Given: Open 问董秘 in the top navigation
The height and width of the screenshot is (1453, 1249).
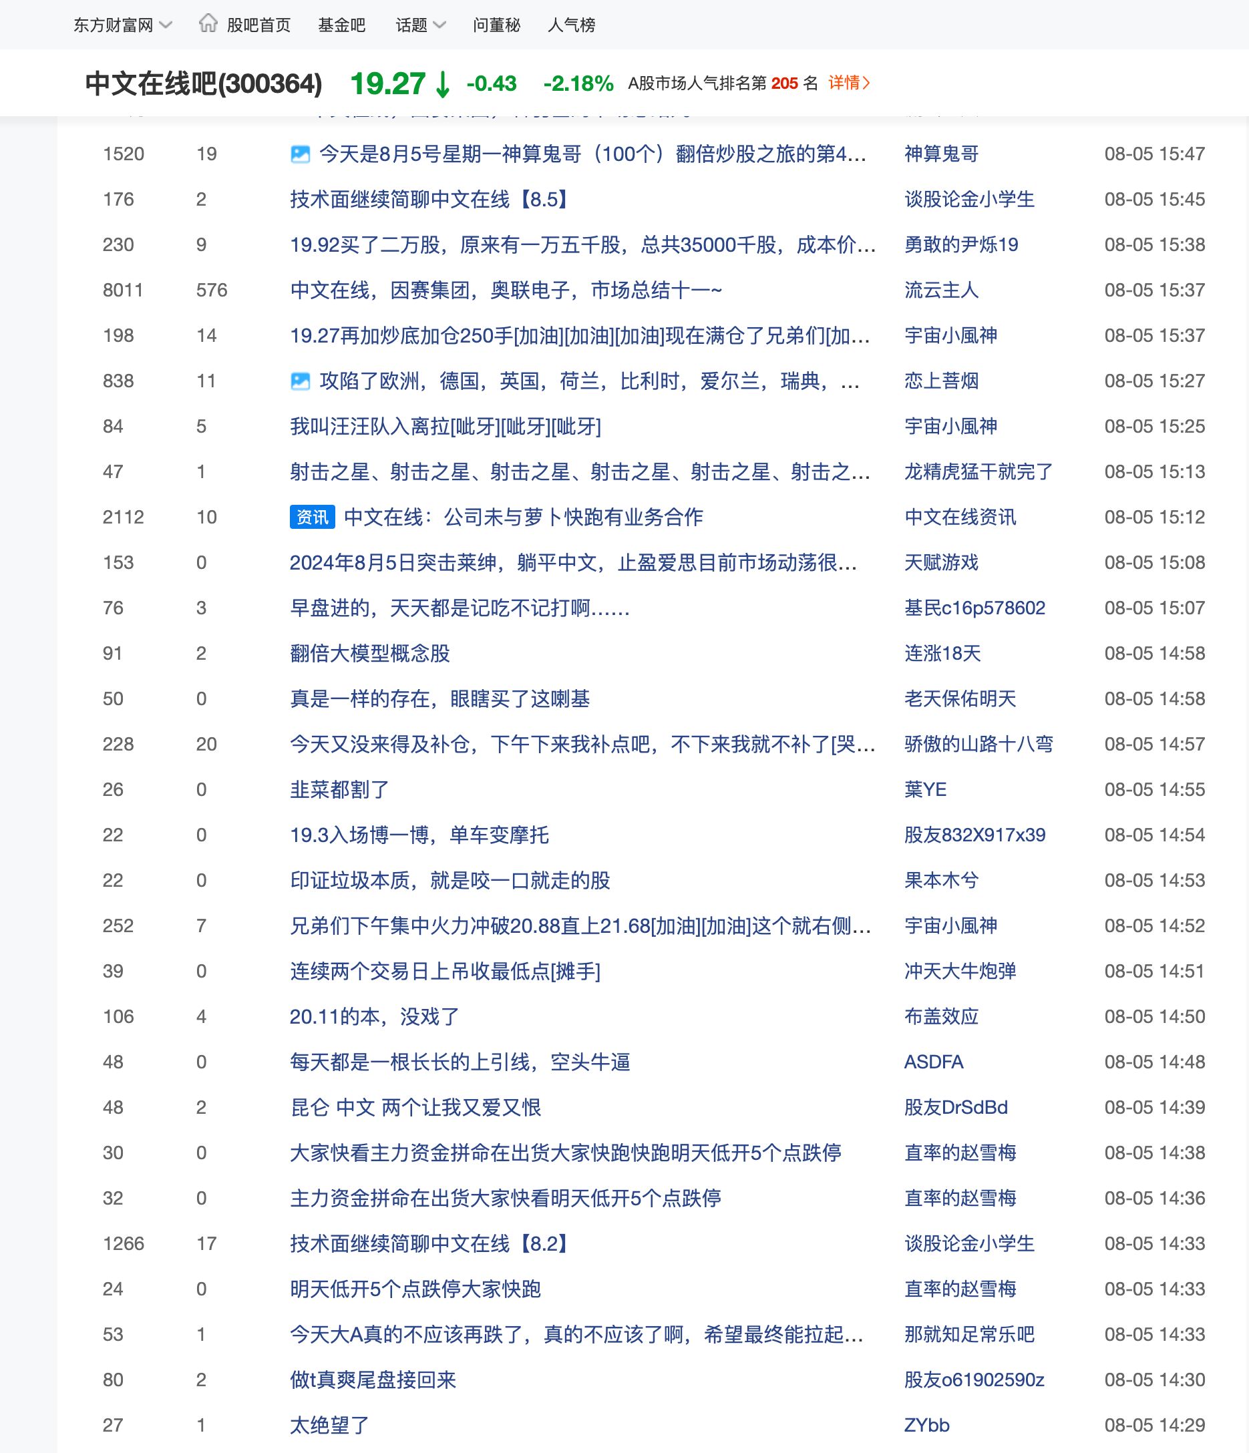Looking at the screenshot, I should (x=496, y=25).
